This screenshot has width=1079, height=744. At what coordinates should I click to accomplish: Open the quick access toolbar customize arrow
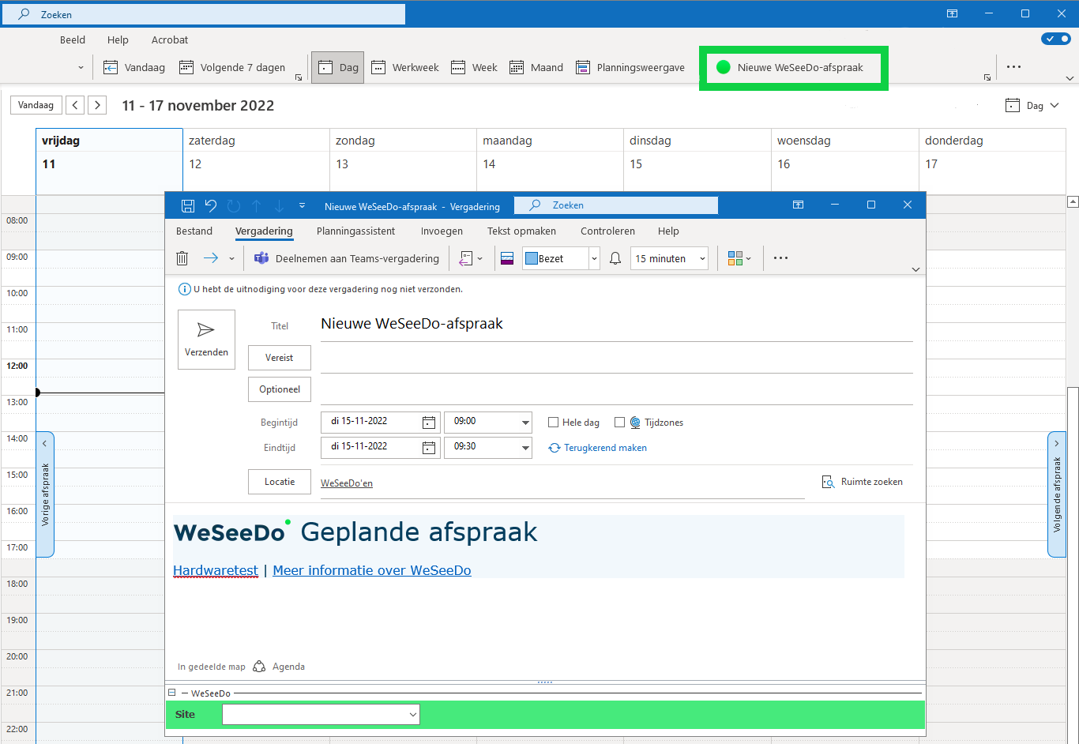pos(302,206)
